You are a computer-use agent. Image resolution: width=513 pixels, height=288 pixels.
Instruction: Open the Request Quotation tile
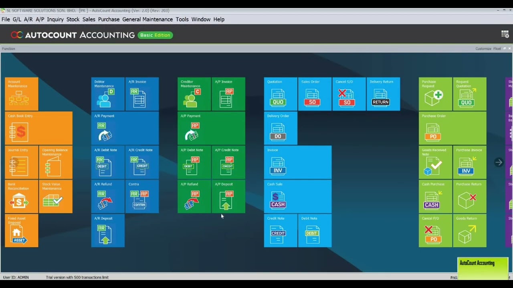[470, 94]
